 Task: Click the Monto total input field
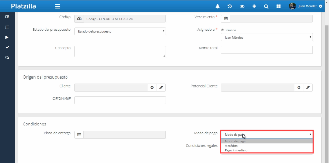[267, 49]
